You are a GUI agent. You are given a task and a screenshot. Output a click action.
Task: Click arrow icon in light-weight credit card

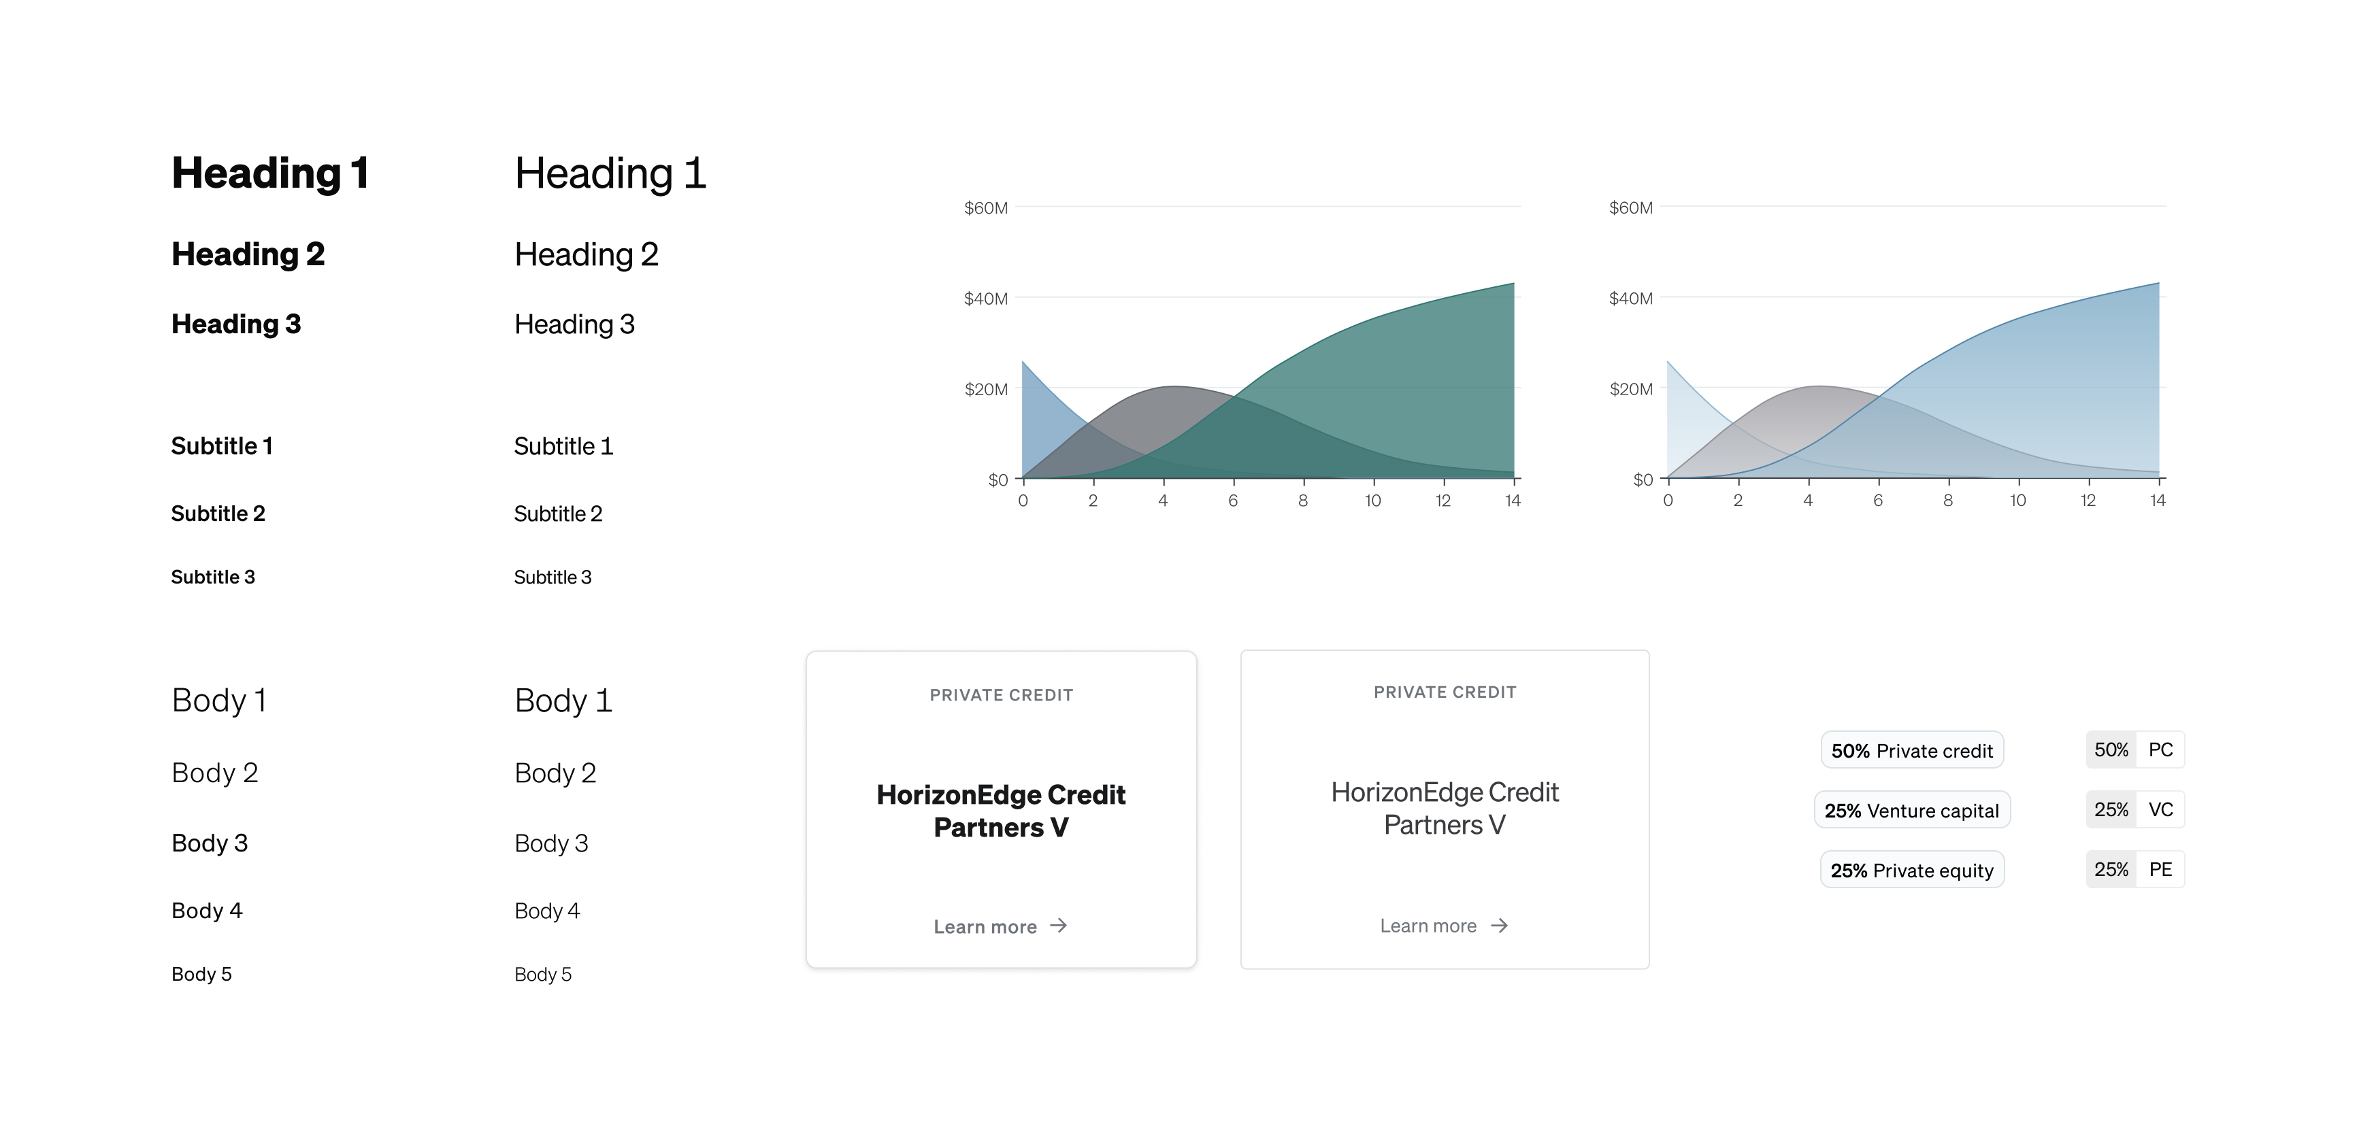coord(1499,926)
